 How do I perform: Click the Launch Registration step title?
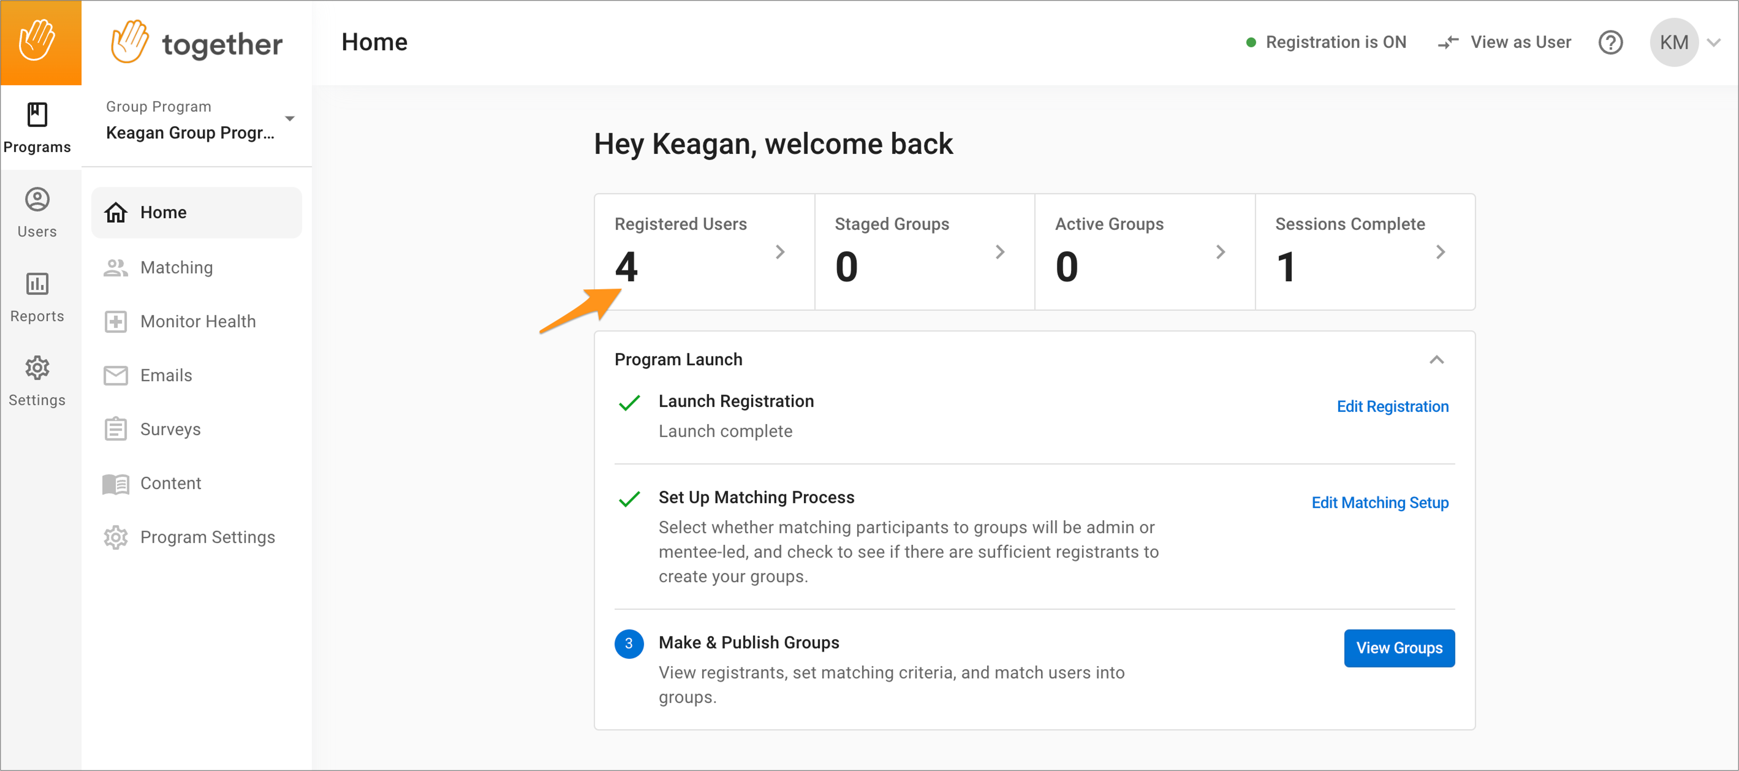(x=736, y=401)
